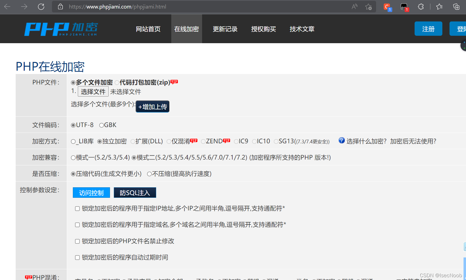Enable the GBK file encoding option
Image resolution: width=466 pixels, height=280 pixels.
pos(101,125)
